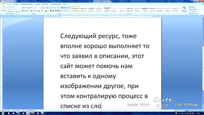
Task: Toggle the Show paragraph marks (¶) button
Action: click(x=70, y=8)
